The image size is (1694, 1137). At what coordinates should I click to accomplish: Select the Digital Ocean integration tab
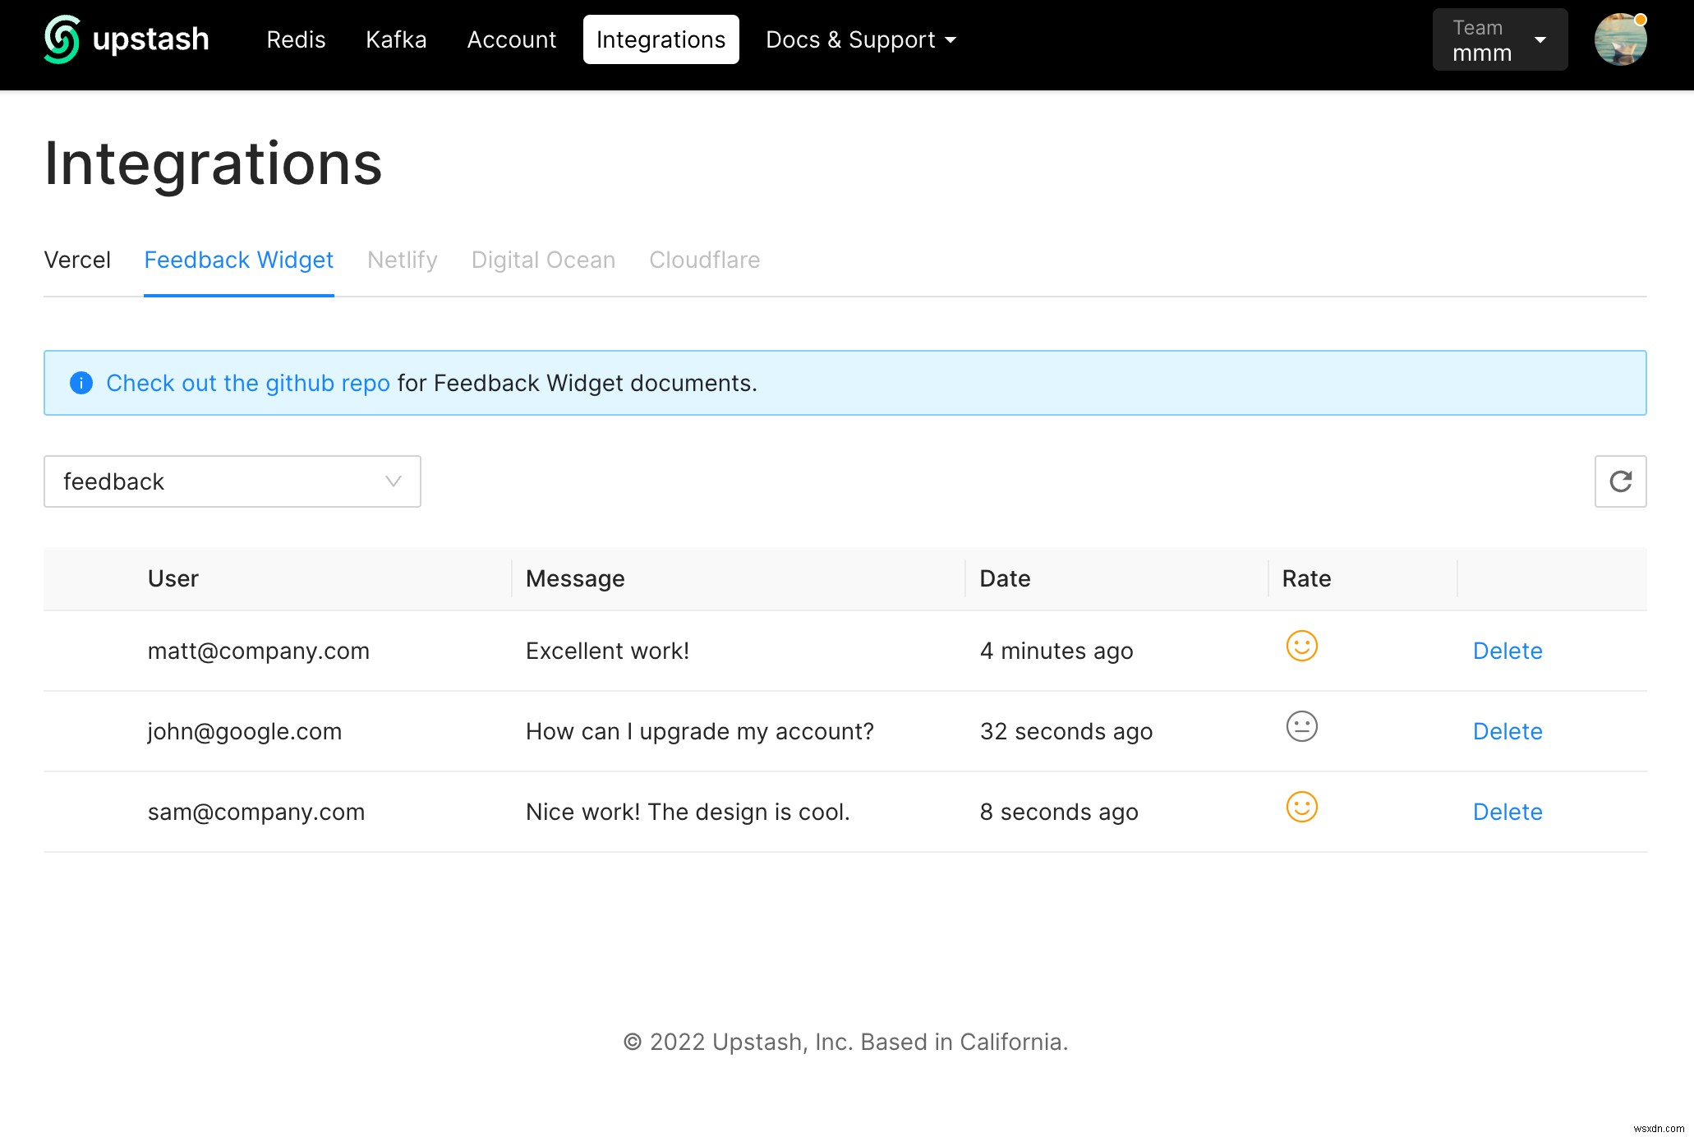pos(543,260)
